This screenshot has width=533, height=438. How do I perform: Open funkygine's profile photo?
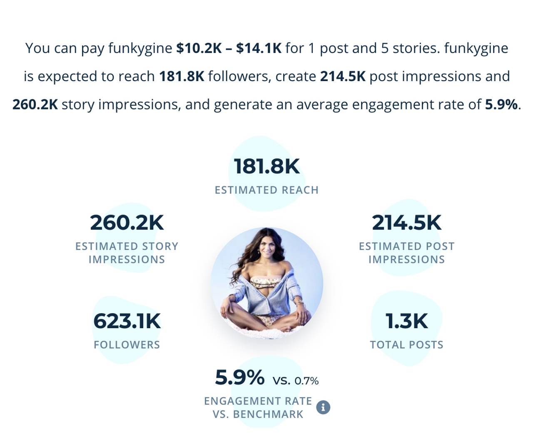tap(266, 284)
